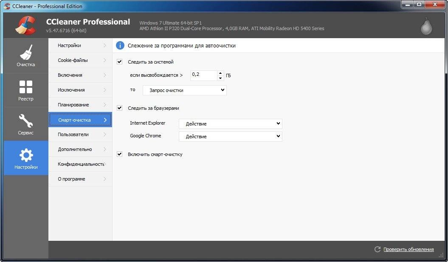Decrease the GB threshold with down arrow
This screenshot has width=448, height=262.
(220, 78)
